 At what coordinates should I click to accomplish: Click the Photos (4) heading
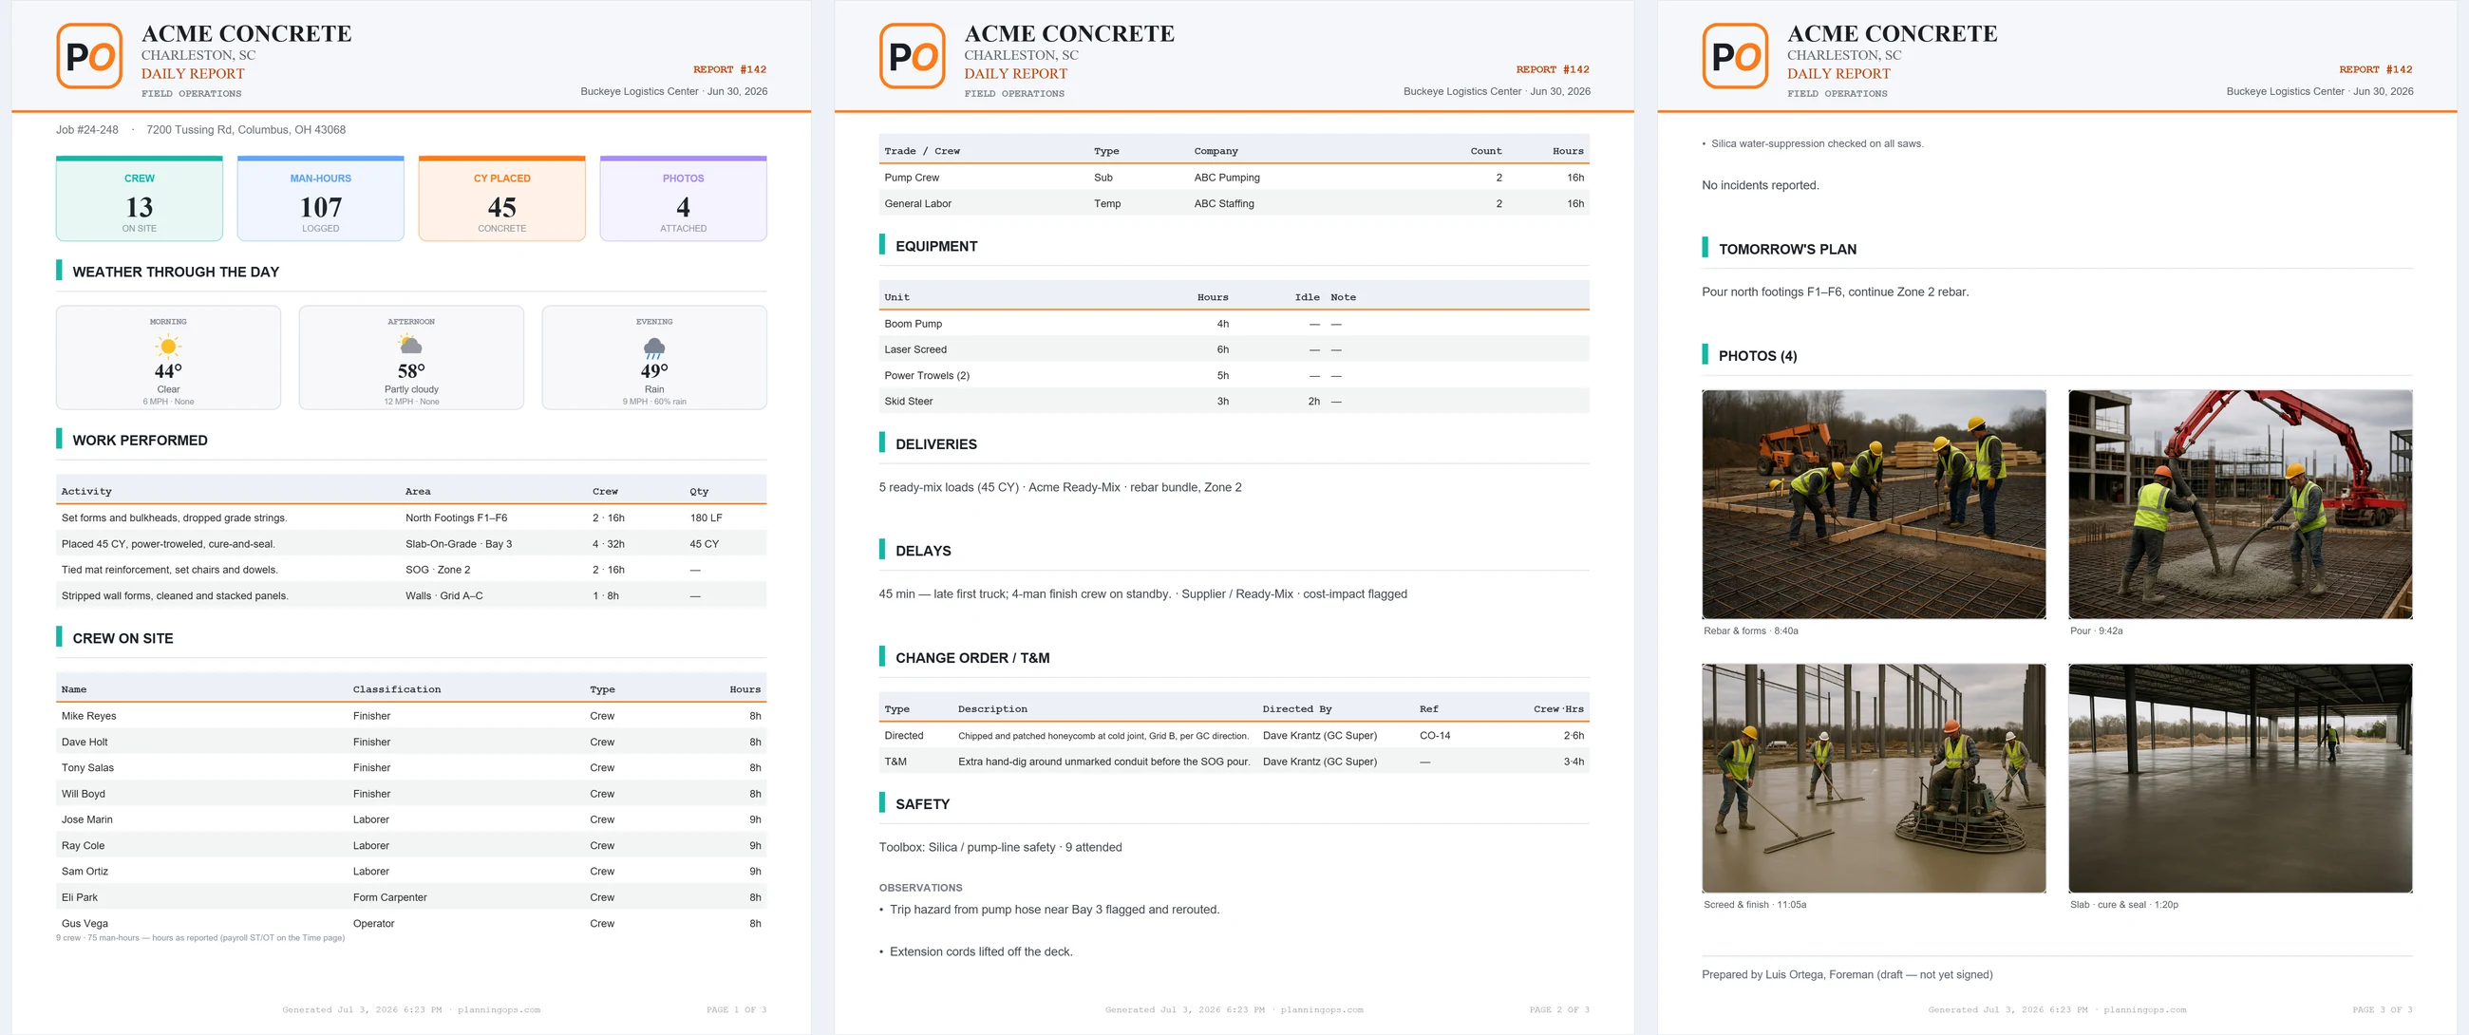pyautogui.click(x=1758, y=355)
